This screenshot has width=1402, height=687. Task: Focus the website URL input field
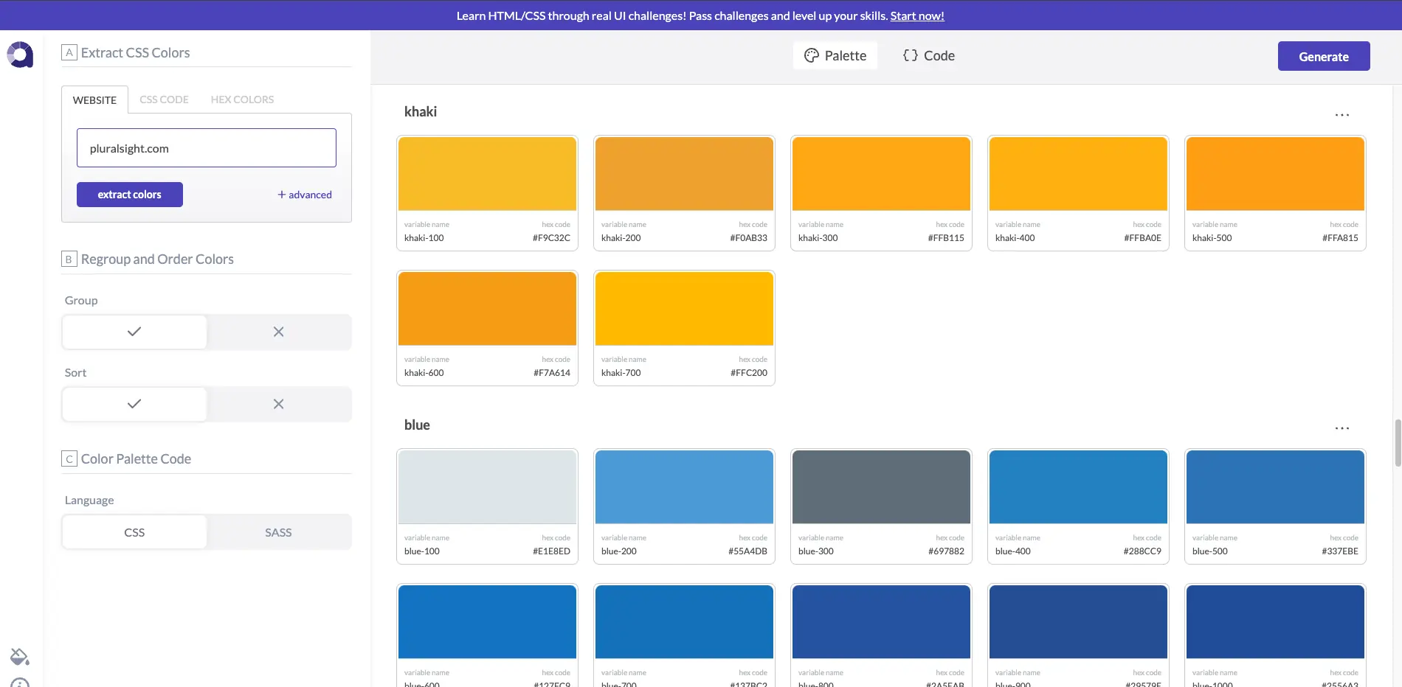pos(207,148)
